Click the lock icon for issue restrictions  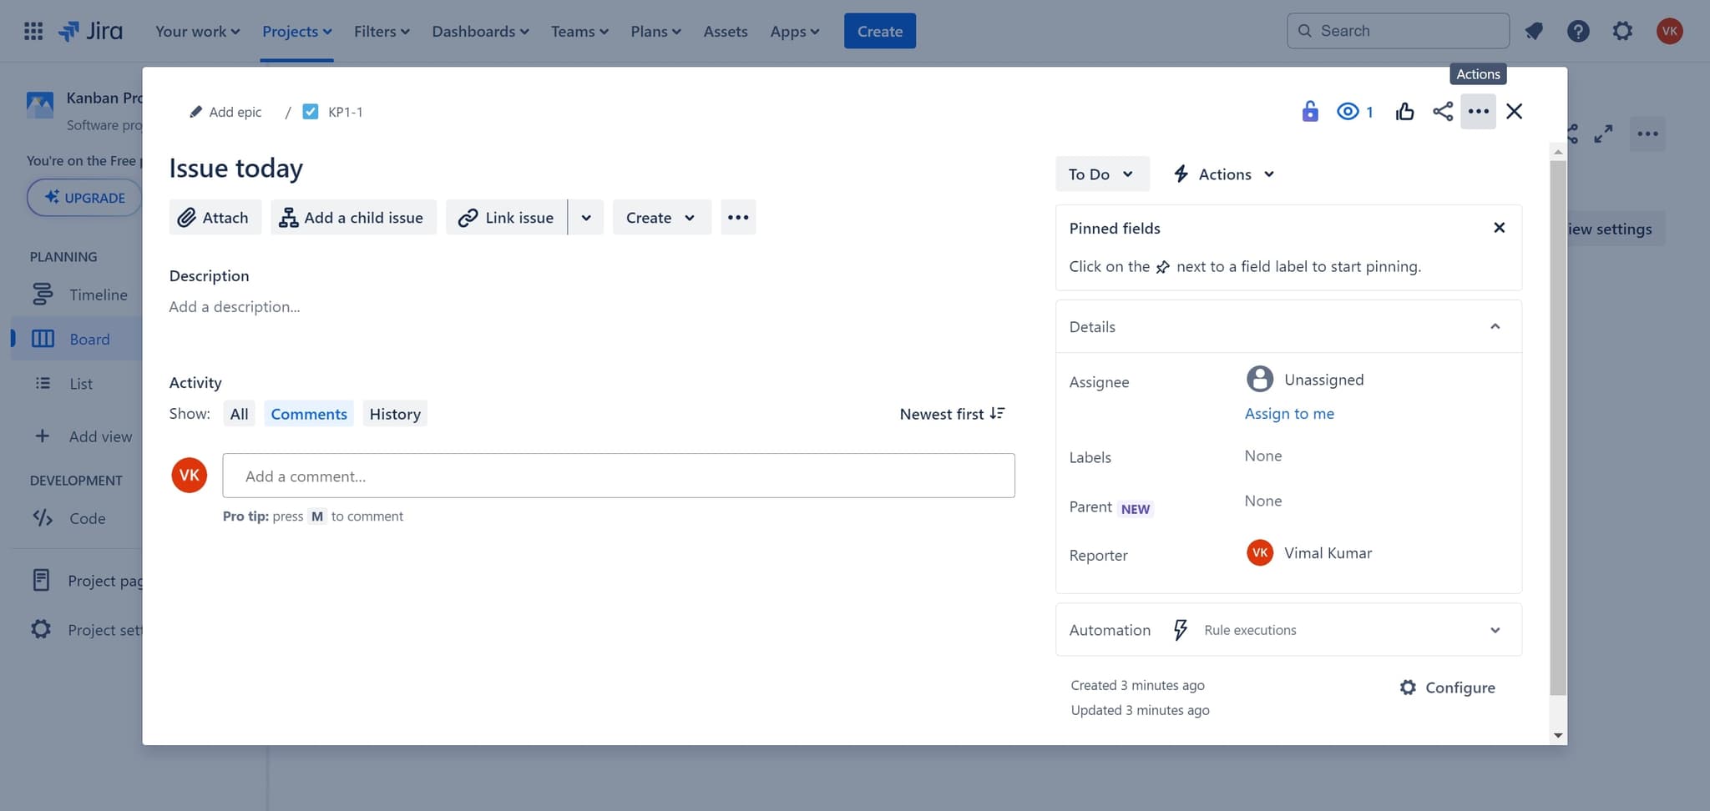click(x=1310, y=111)
